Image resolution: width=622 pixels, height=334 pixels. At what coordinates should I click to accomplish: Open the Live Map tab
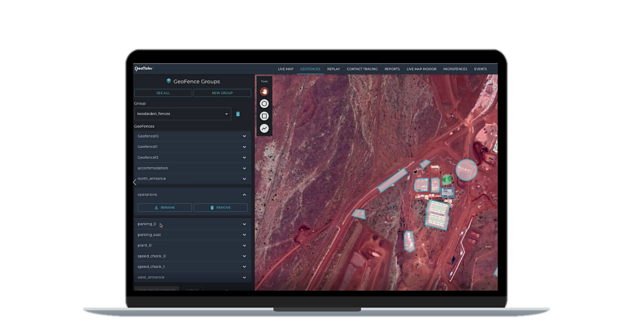pyautogui.click(x=286, y=69)
